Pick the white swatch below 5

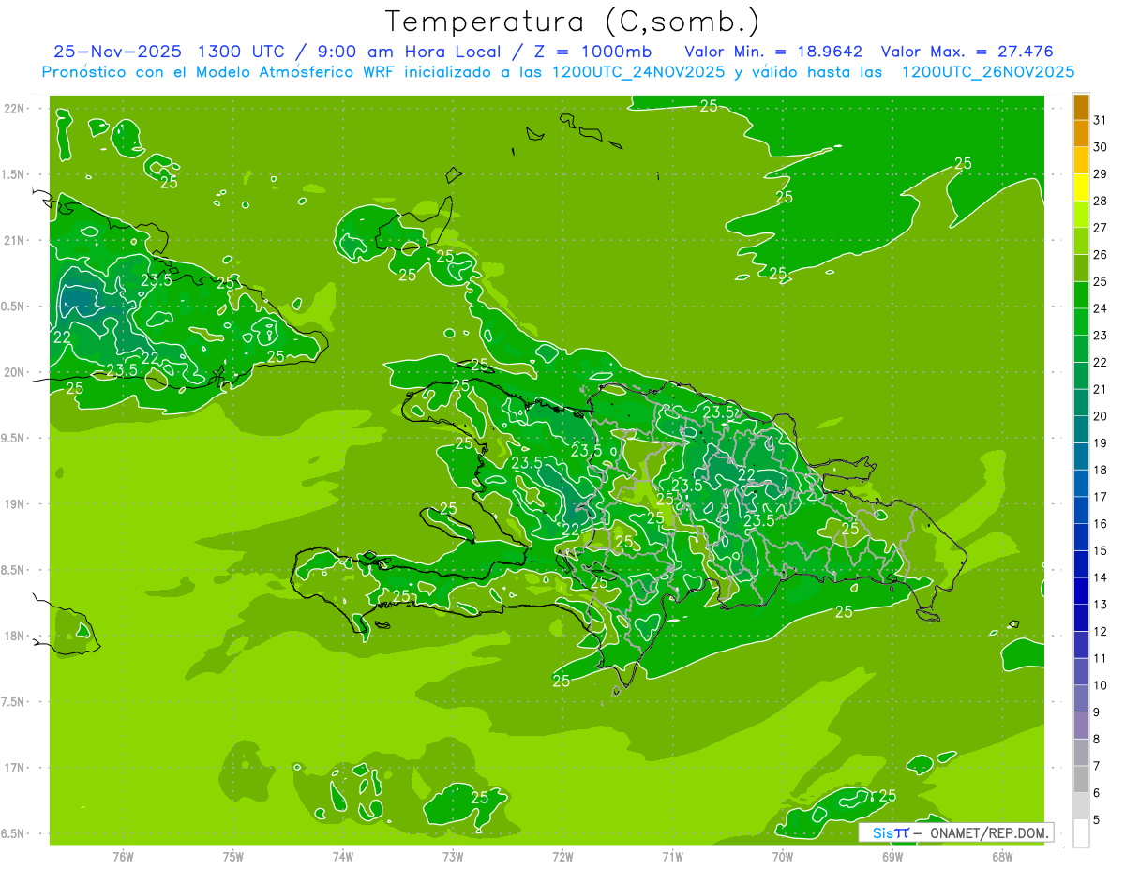(1081, 833)
